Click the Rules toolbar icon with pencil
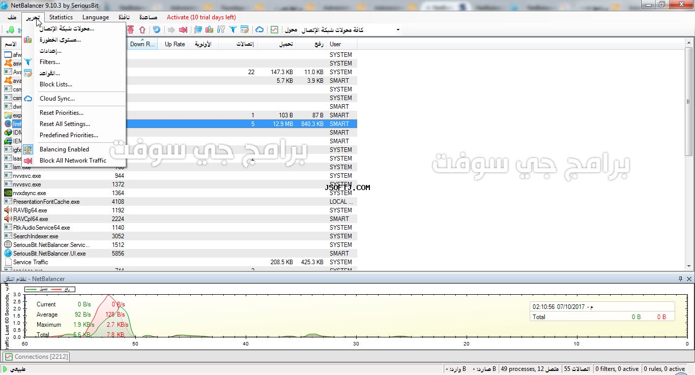Image resolution: width=695 pixels, height=375 pixels. pos(245,30)
